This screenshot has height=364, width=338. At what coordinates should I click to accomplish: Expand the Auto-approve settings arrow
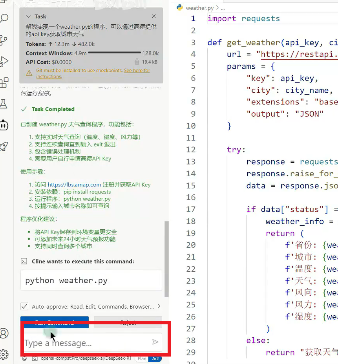coord(159,306)
